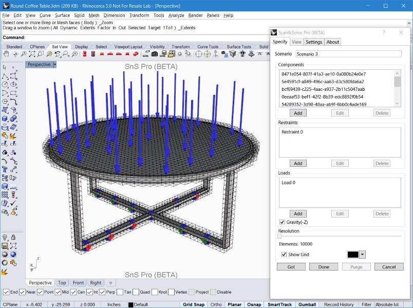Click the Cancel button

tap(389, 267)
